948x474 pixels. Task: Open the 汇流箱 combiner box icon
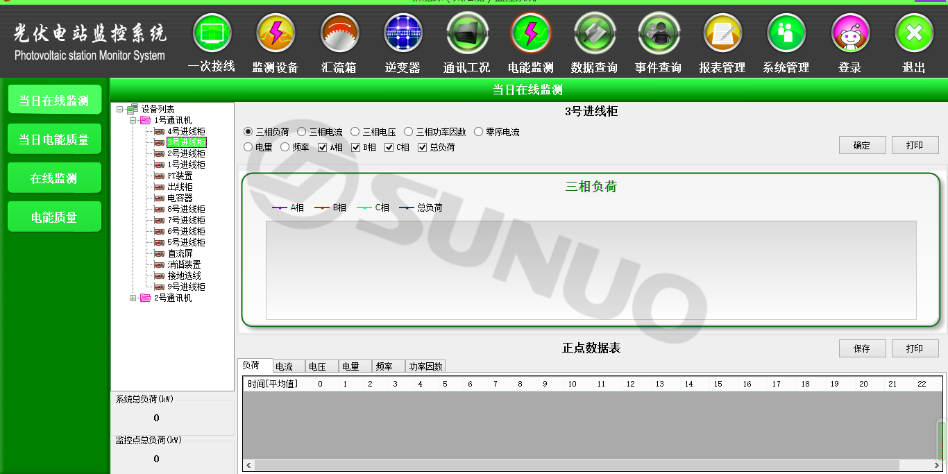point(339,33)
